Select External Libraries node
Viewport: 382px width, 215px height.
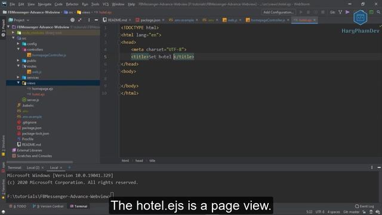coord(29,150)
